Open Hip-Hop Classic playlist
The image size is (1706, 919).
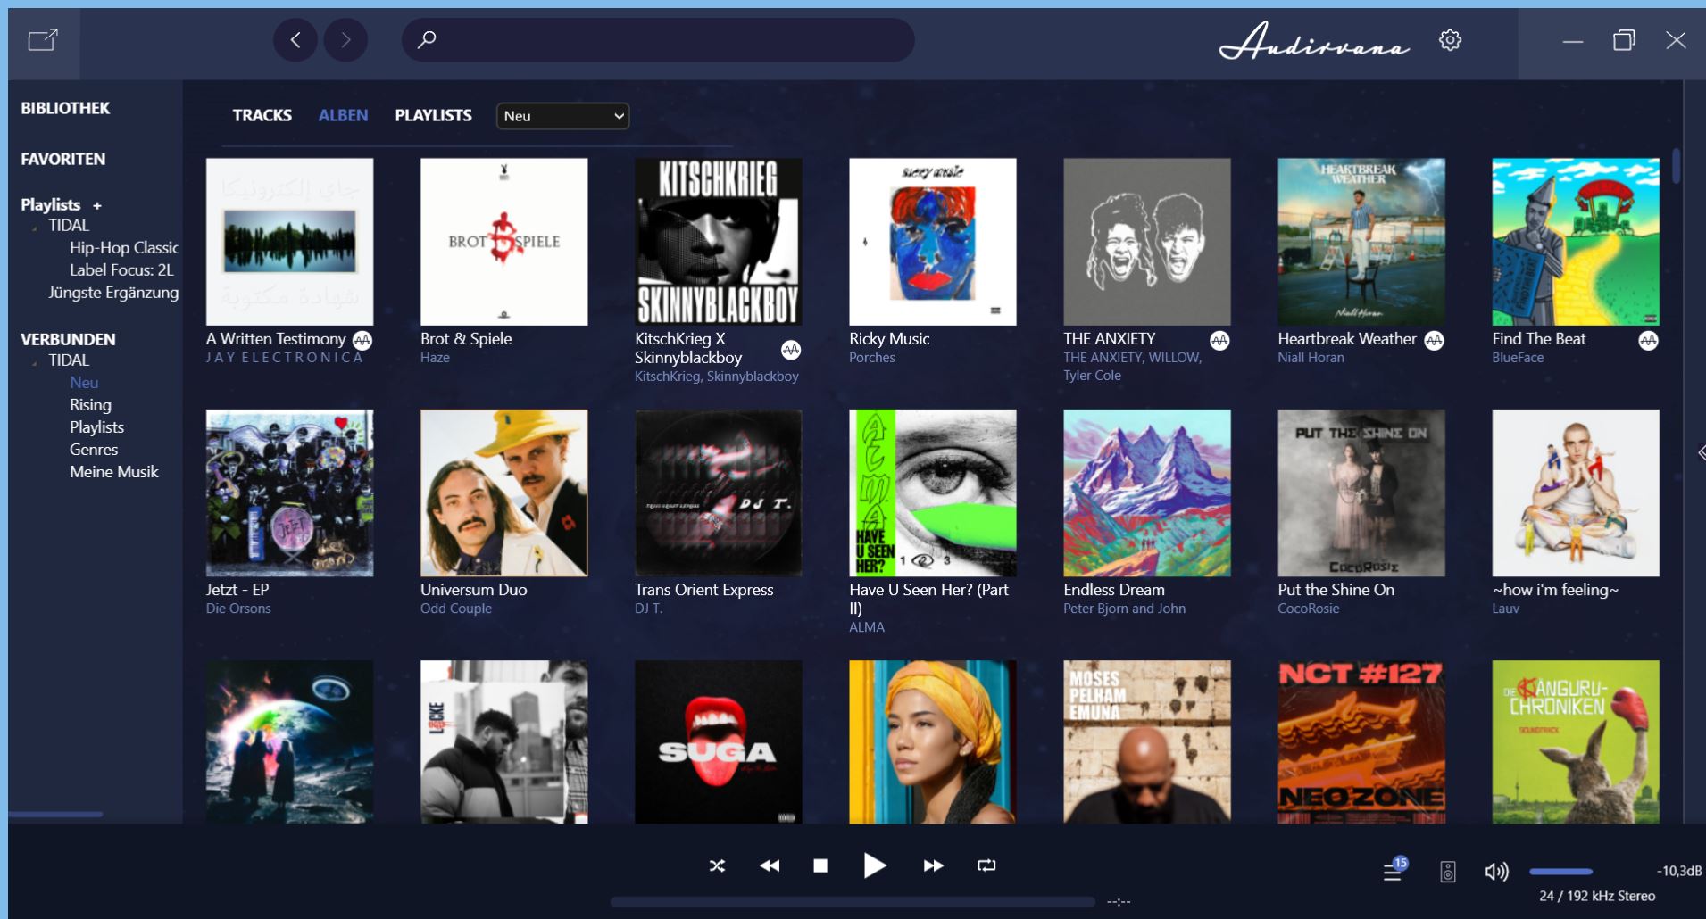[x=124, y=248]
